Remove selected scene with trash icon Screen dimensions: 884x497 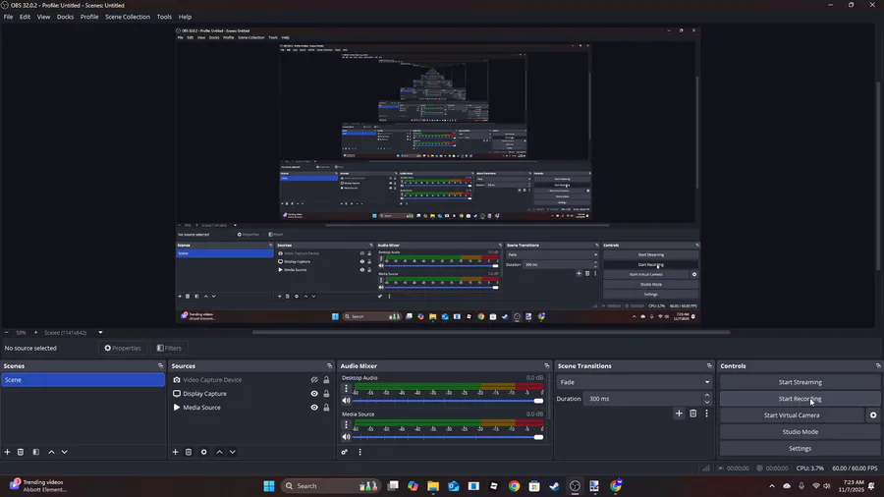click(x=21, y=452)
